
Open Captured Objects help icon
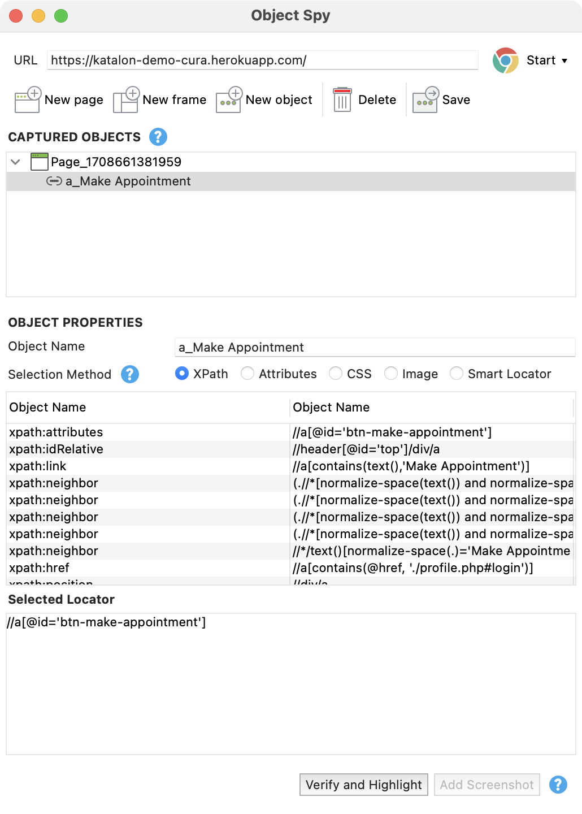coord(158,137)
